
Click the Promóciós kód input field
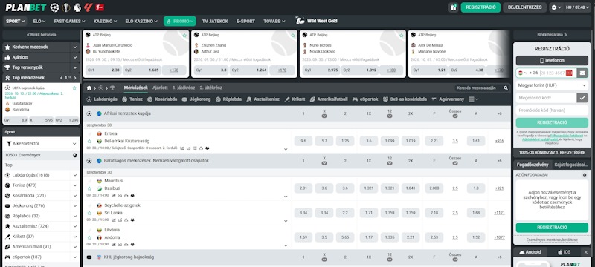pyautogui.click(x=552, y=111)
